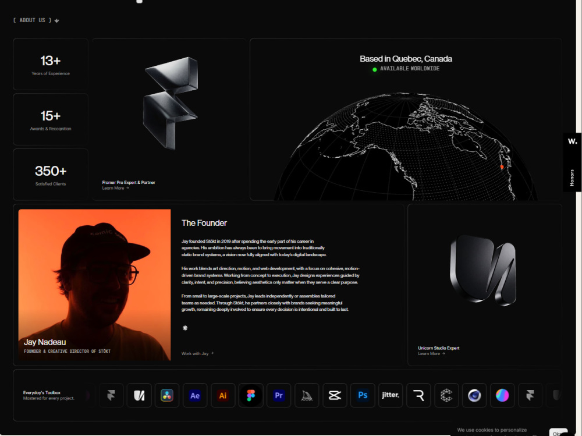Follow the Work with Jay link
This screenshot has height=436, width=582.
[197, 353]
